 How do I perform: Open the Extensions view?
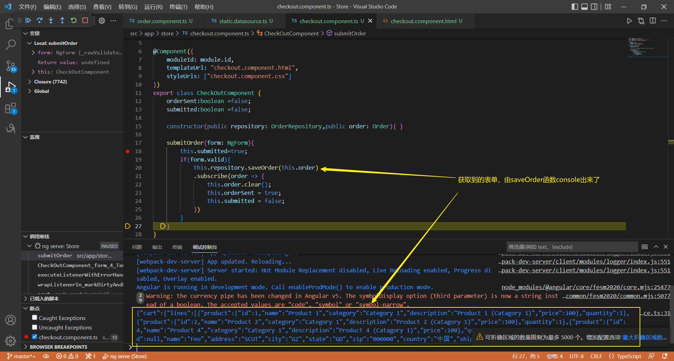click(x=11, y=108)
